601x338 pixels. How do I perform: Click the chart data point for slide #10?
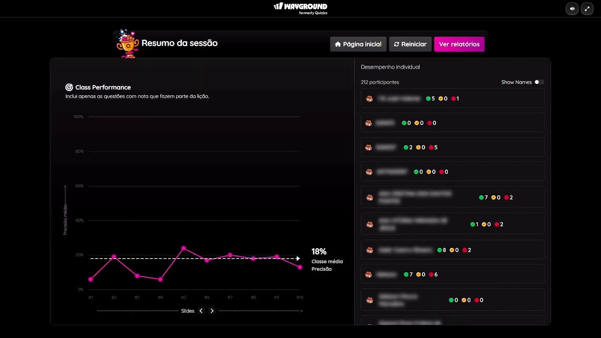[300, 267]
